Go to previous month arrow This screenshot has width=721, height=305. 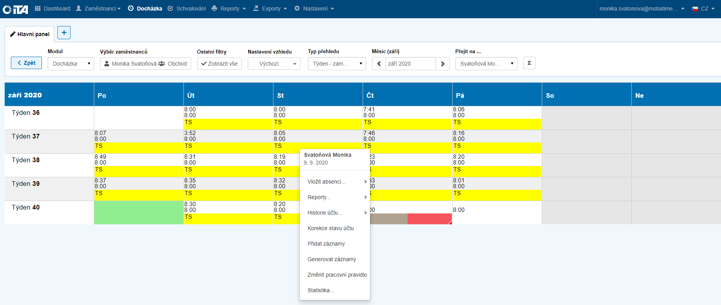pyautogui.click(x=379, y=64)
